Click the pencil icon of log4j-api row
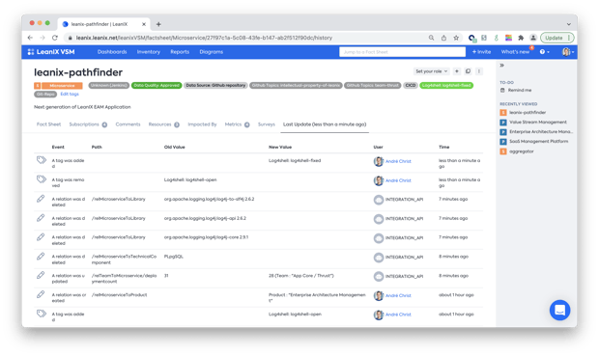 tap(41, 218)
